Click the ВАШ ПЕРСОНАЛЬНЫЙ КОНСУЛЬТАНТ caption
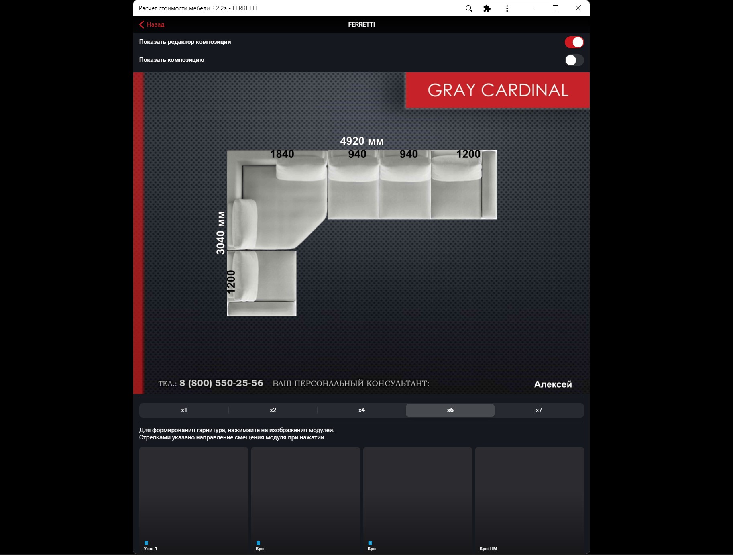Viewport: 733px width, 555px height. point(351,383)
